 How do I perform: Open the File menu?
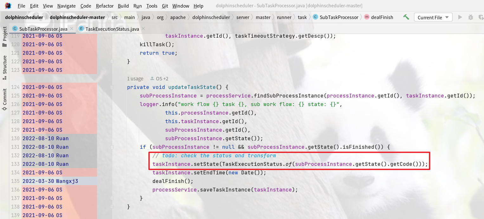(22, 6)
